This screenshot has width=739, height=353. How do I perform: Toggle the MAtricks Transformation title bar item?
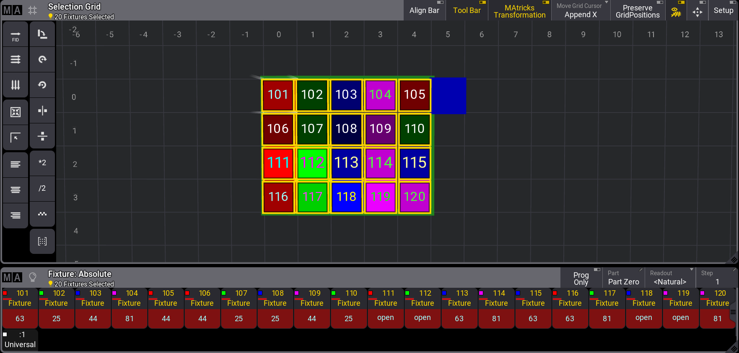click(x=519, y=11)
